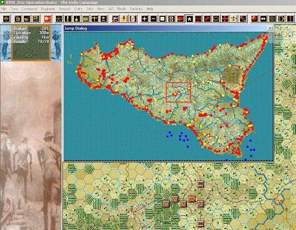This screenshot has height=230, width=296.
Task: Open the File menu
Action: pos(4,9)
